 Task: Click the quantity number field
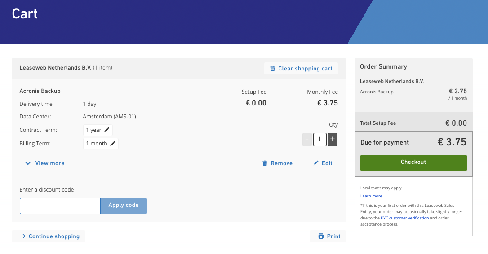(319, 139)
